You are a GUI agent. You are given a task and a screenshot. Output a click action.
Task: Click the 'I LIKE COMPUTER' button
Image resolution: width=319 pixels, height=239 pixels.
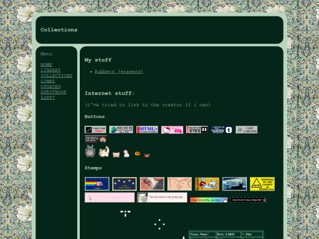coord(246,130)
